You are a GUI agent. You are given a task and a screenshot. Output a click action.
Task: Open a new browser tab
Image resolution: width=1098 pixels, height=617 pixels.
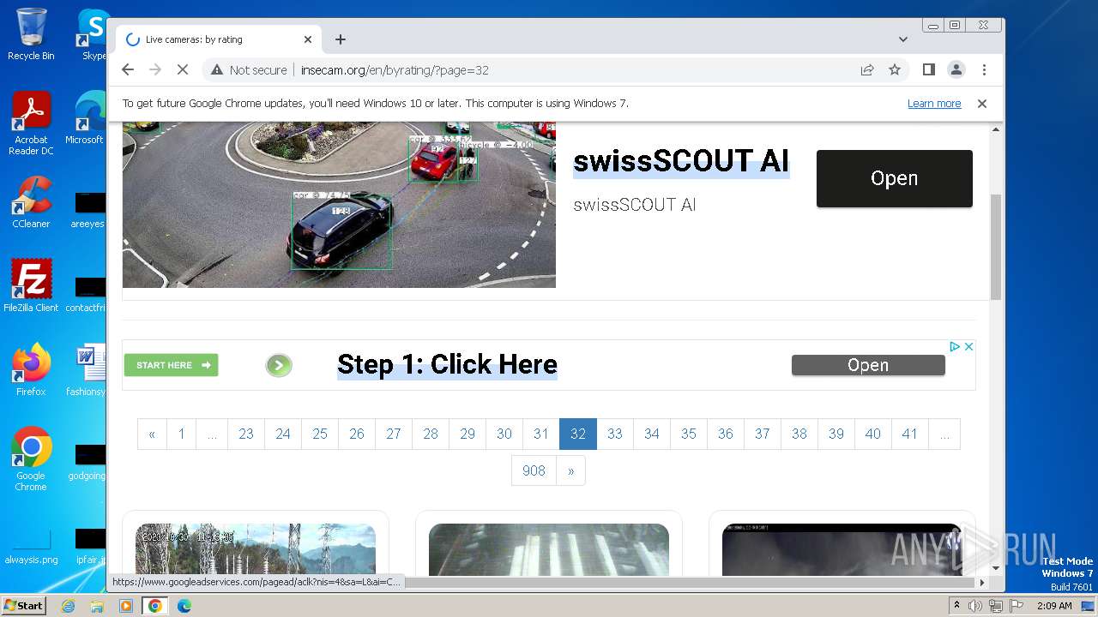click(341, 39)
